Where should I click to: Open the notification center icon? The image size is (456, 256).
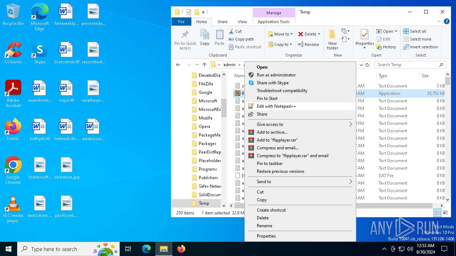[445, 249]
